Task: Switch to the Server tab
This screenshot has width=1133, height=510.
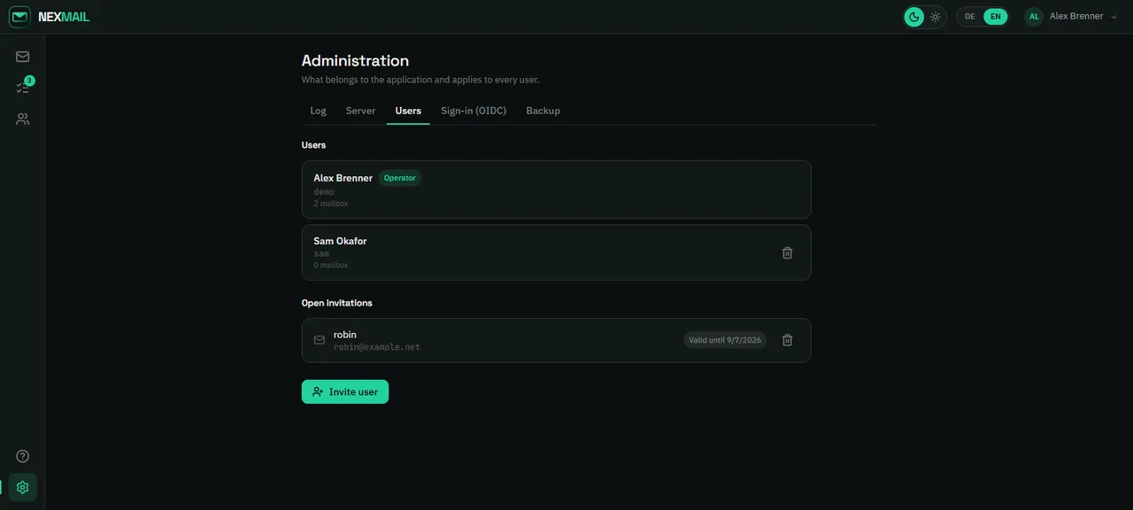Action: click(x=360, y=111)
